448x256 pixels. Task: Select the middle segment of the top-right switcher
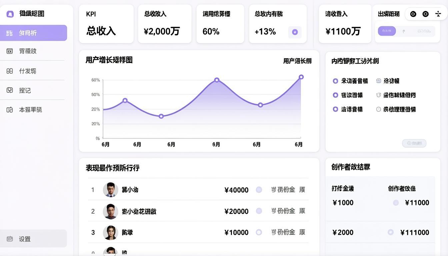point(404,31)
